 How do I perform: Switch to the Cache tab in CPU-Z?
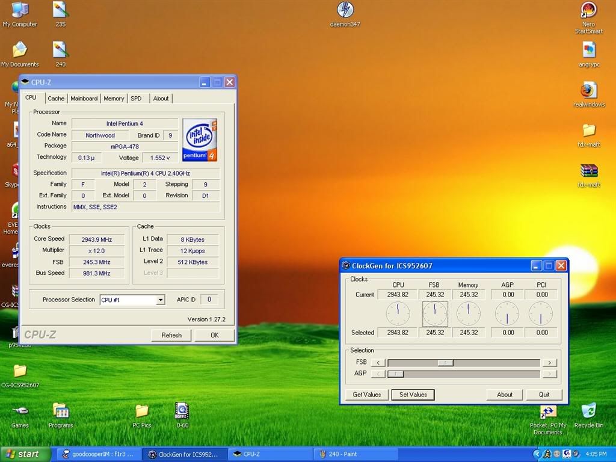point(56,99)
